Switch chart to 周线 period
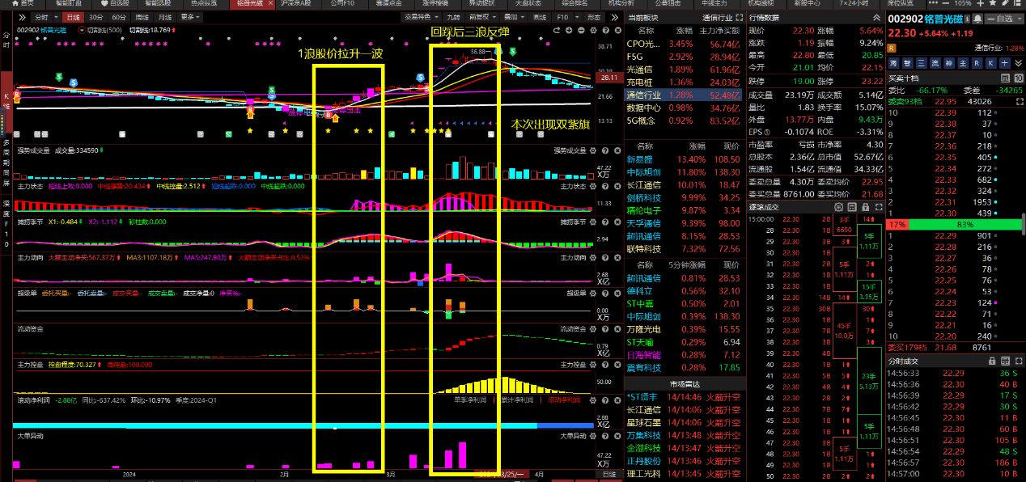This screenshot has height=482, width=1026. click(x=142, y=17)
